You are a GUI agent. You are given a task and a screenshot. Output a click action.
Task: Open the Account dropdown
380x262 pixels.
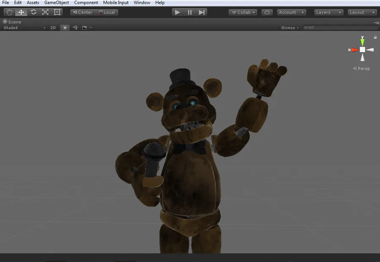click(291, 12)
